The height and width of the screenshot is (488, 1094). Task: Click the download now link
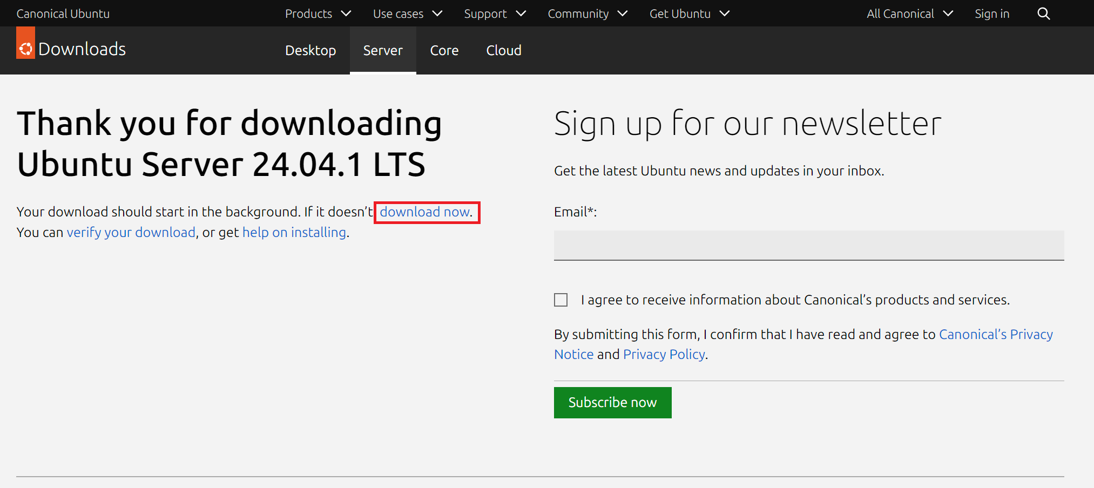tap(425, 212)
